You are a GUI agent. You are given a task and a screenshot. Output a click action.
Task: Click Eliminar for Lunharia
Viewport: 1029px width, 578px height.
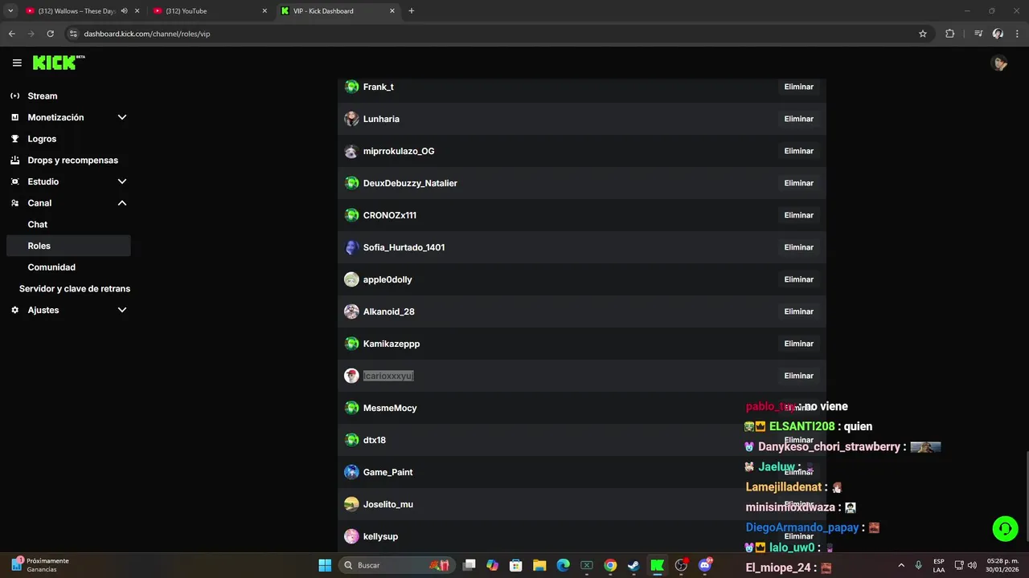click(799, 119)
